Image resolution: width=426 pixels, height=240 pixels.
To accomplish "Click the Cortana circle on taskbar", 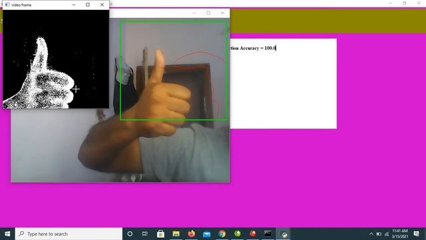I will tap(130, 234).
